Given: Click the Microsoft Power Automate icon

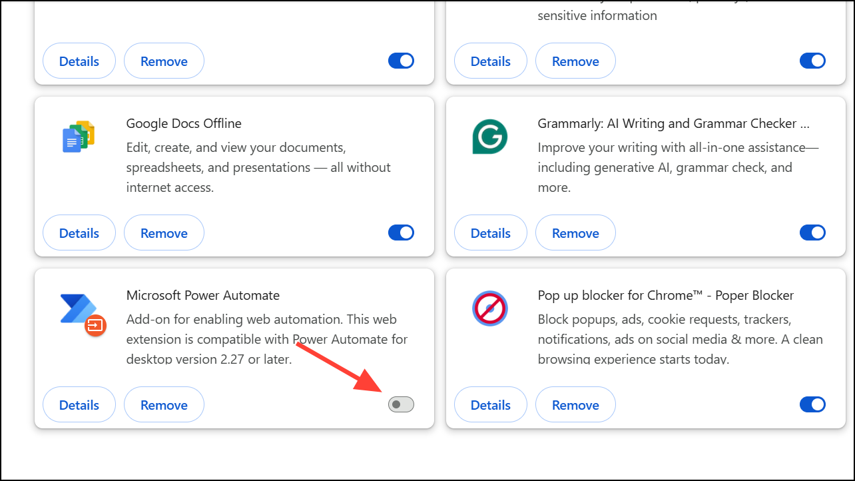Looking at the screenshot, I should 78,308.
